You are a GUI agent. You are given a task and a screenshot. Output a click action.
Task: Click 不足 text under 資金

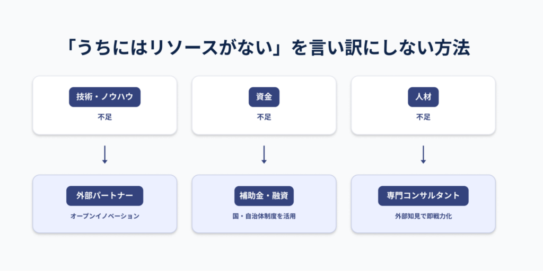click(x=264, y=118)
